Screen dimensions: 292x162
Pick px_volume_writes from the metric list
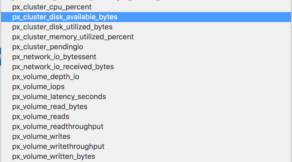tap(41, 136)
